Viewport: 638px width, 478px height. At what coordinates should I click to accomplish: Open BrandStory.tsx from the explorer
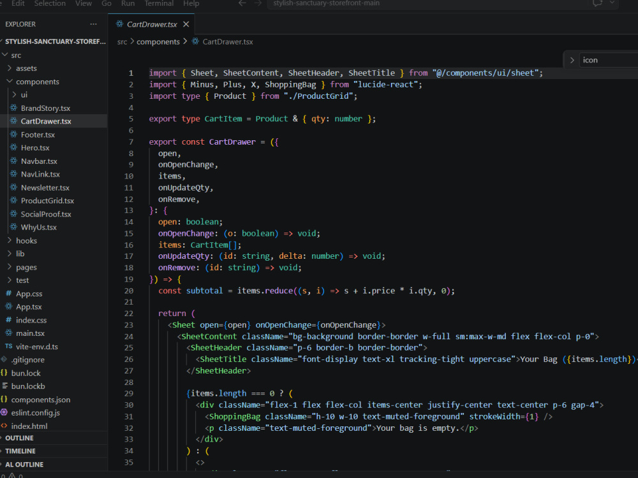45,108
